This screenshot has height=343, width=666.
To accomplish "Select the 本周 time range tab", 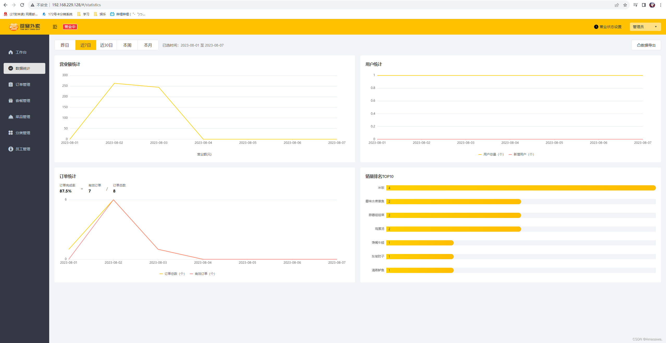I will tap(127, 45).
